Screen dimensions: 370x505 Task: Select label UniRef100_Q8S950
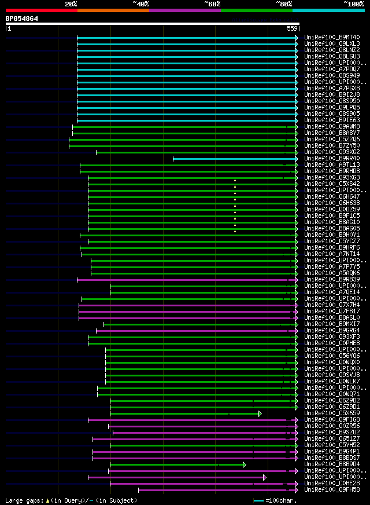coord(332,101)
